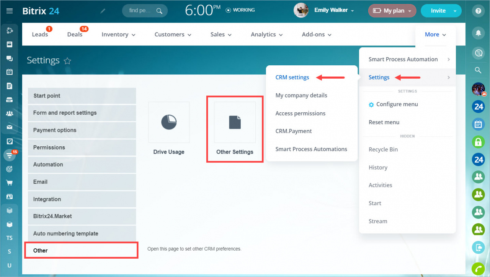Open the notifications bell icon
490x277 pixels.
tap(478, 33)
